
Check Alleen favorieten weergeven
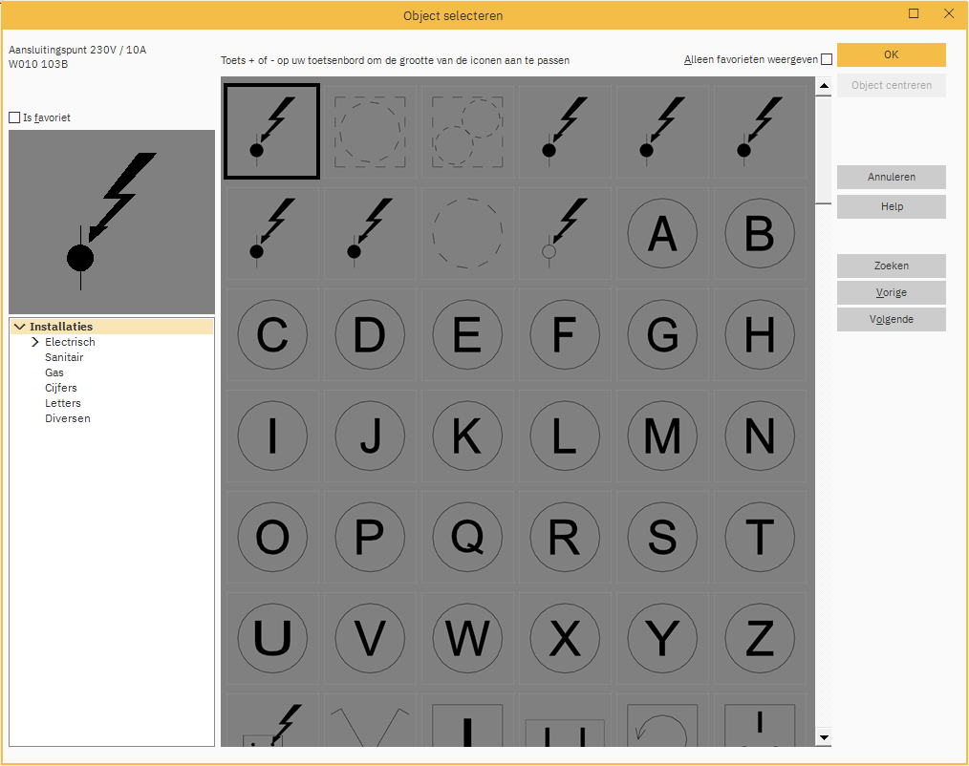[x=827, y=58]
